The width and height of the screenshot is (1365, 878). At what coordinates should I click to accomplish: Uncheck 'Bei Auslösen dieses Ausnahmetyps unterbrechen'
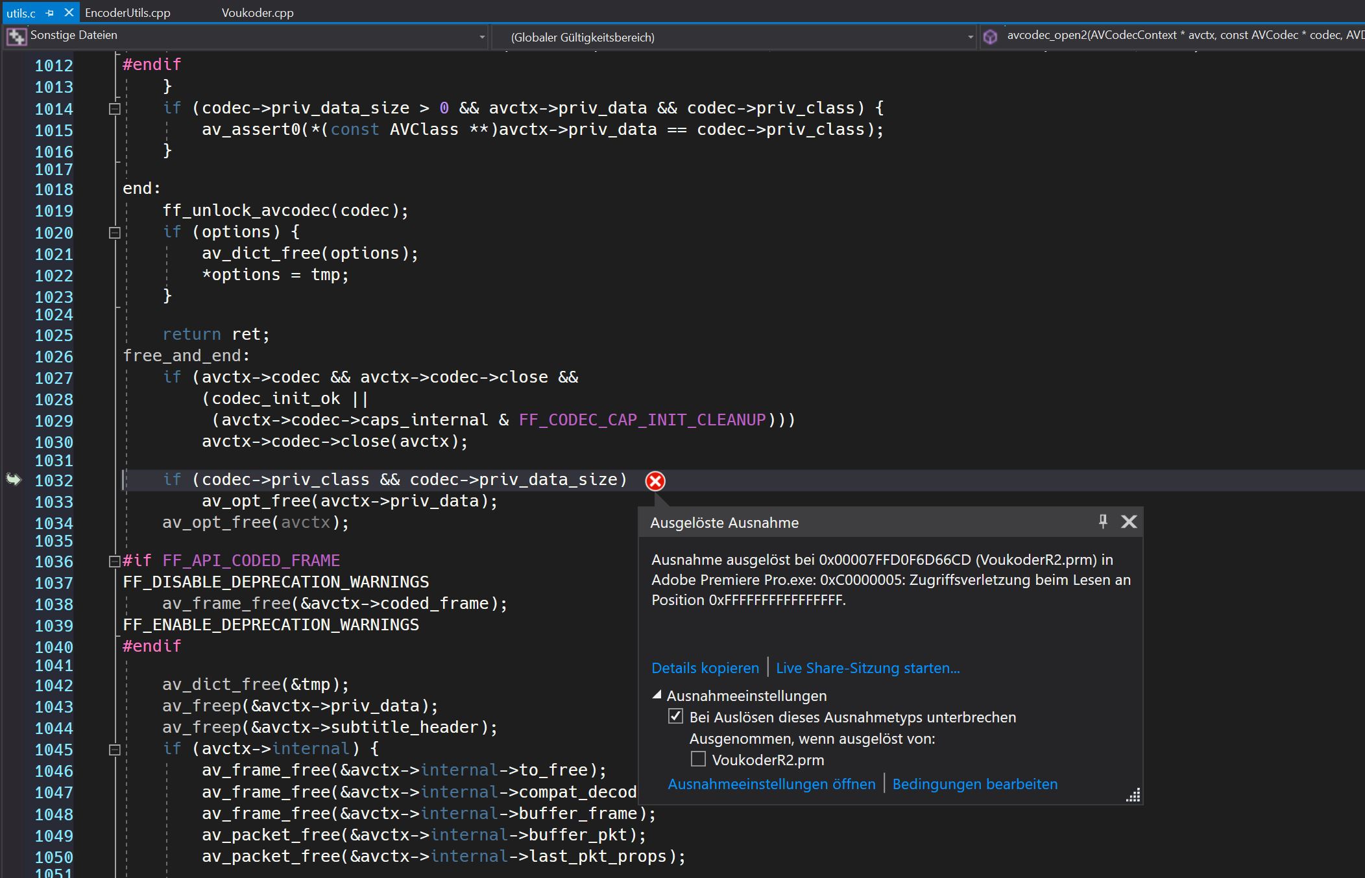(x=675, y=717)
